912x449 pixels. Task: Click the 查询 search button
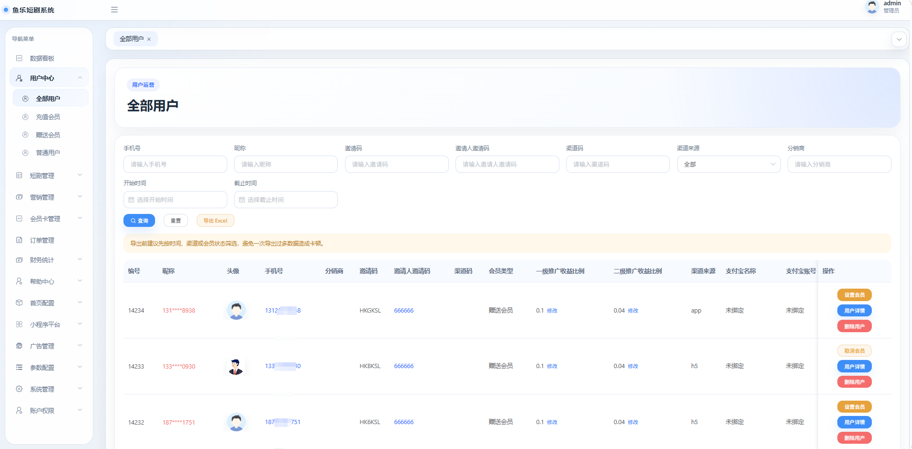click(x=139, y=221)
